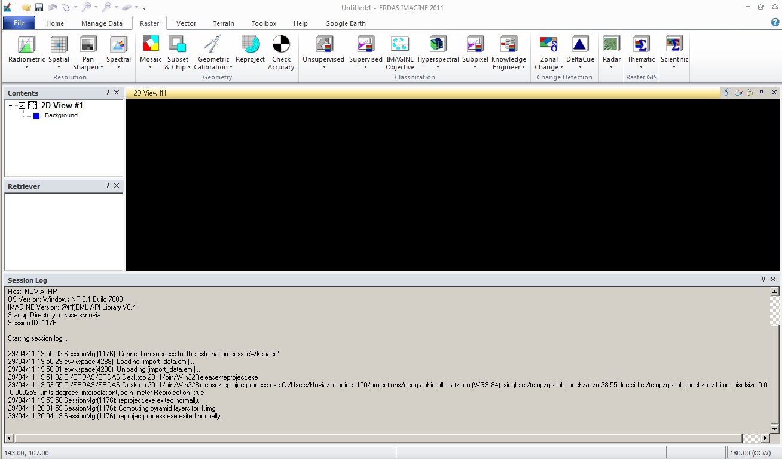
Task: Uncheck the 2D View #1 visibility checkbox
Action: pyautogui.click(x=22, y=106)
